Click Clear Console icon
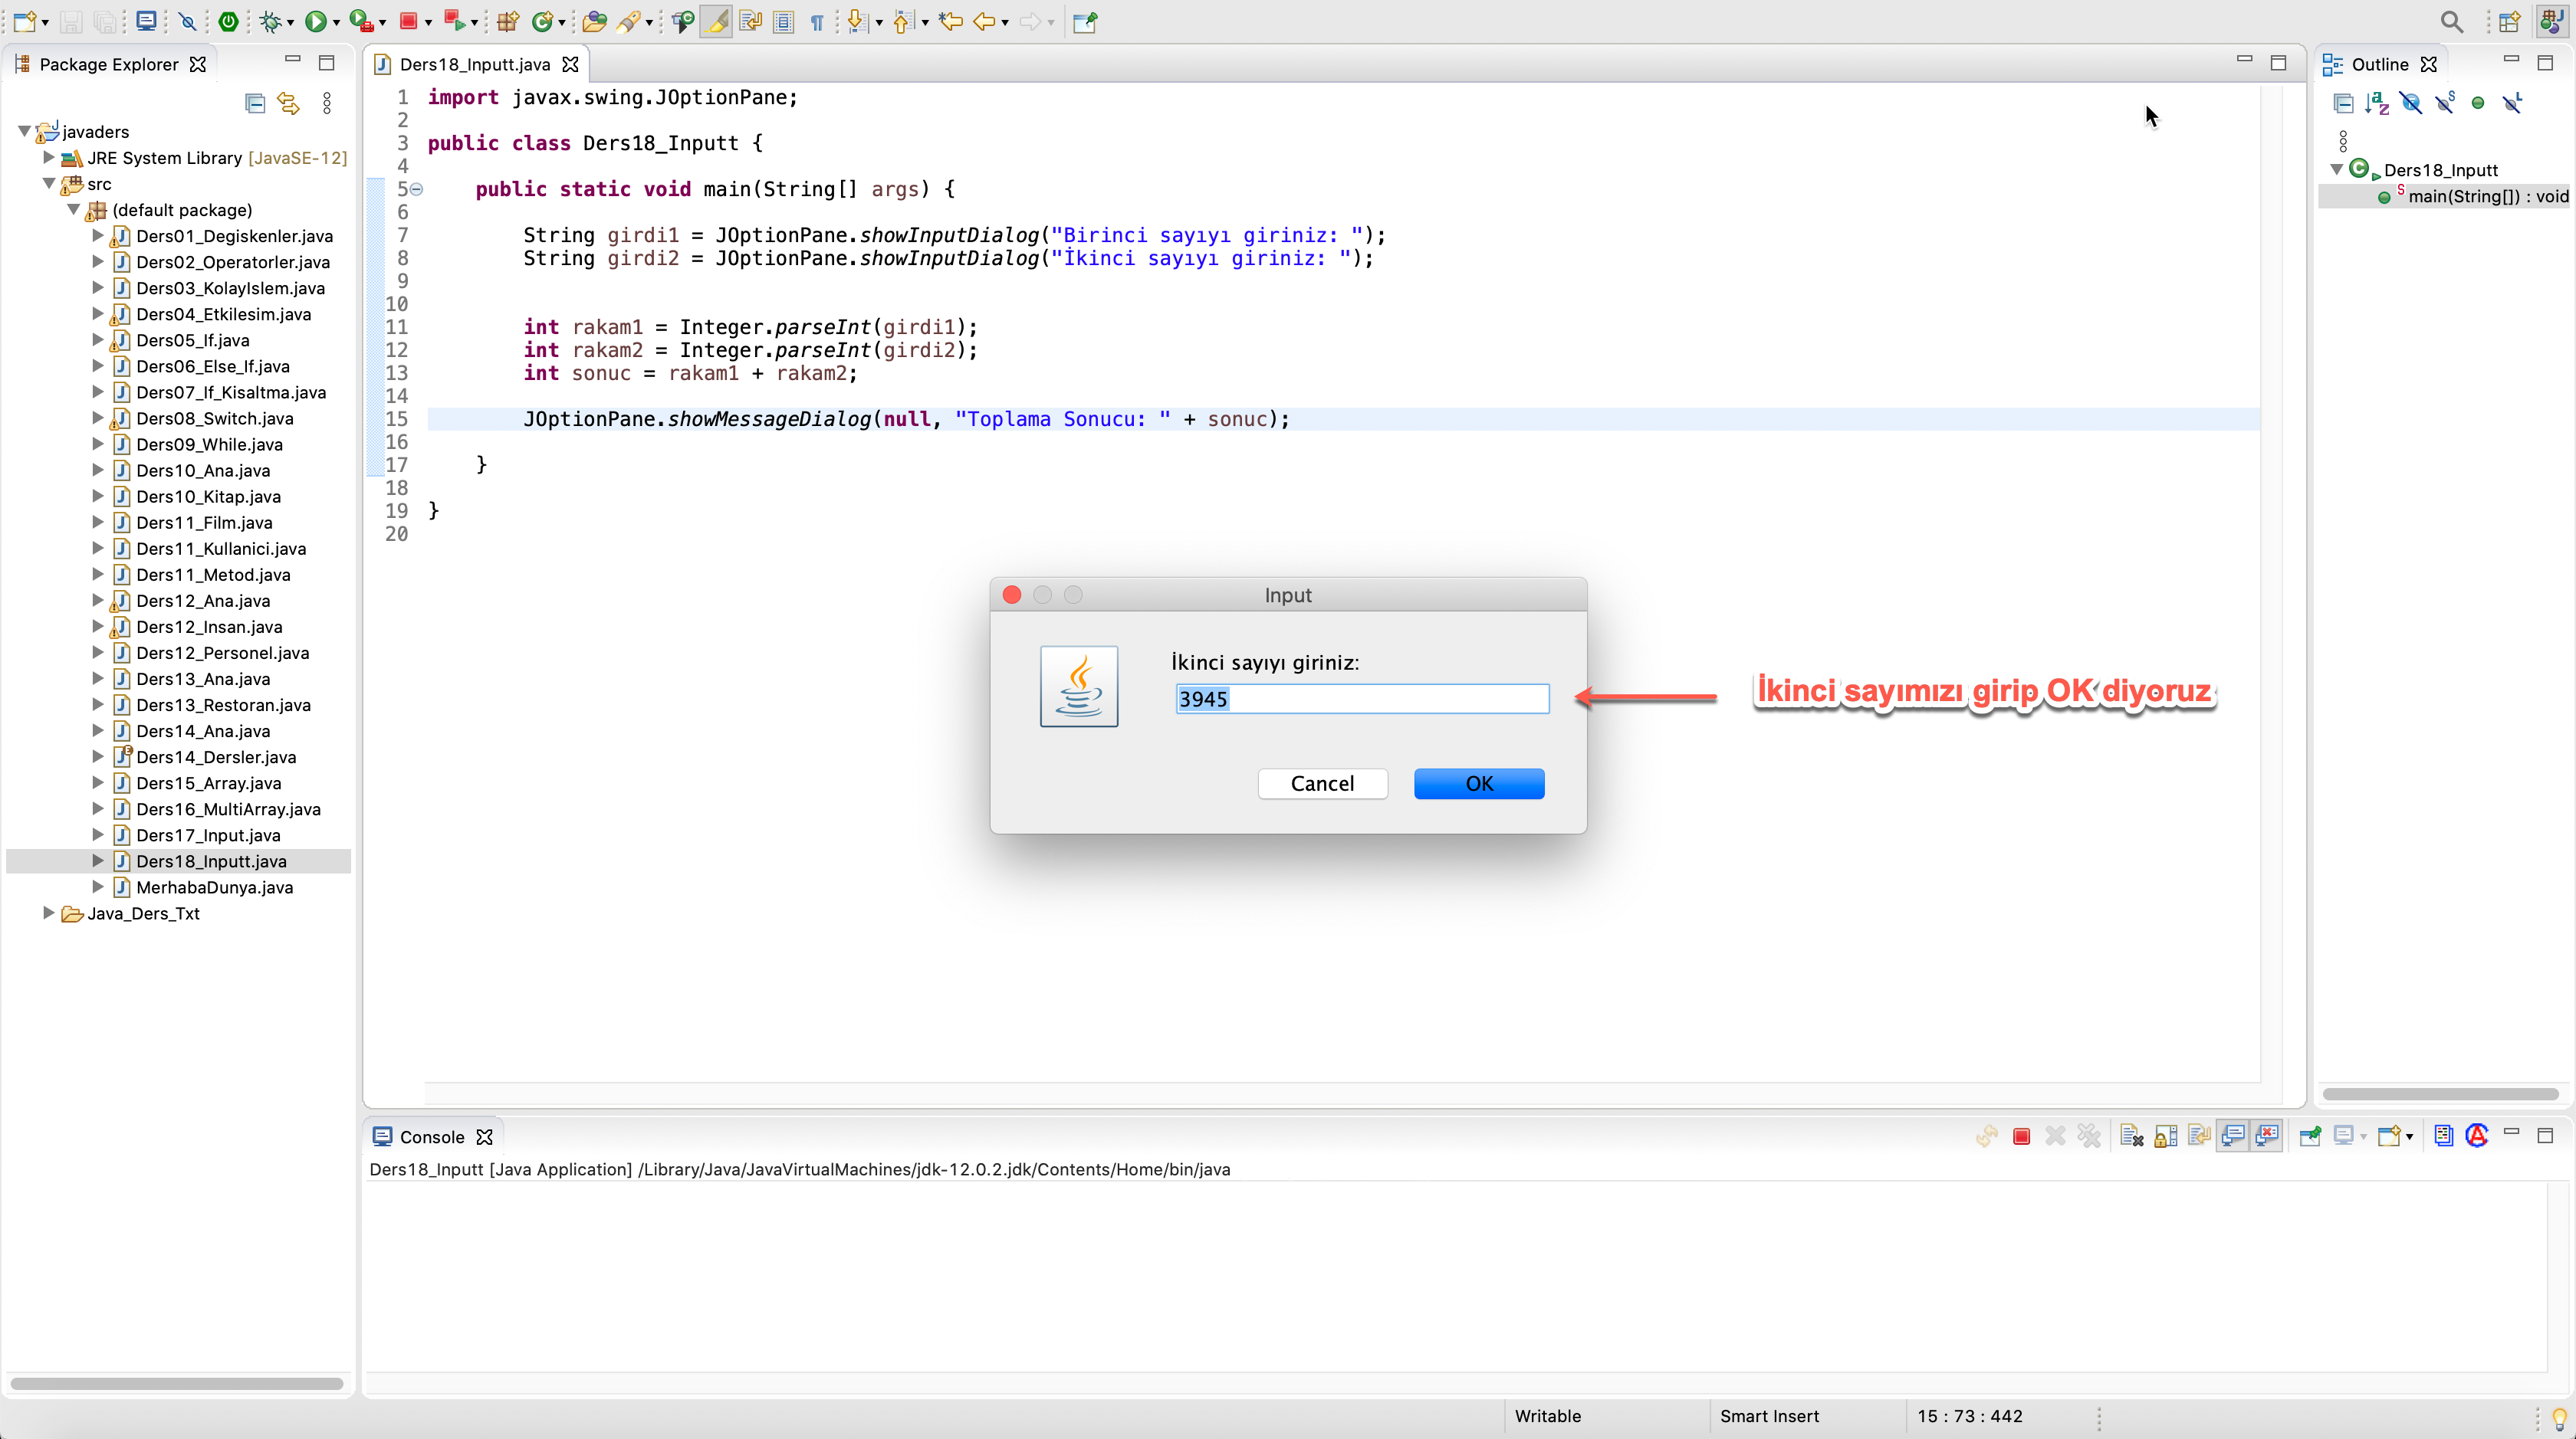 2131,1136
